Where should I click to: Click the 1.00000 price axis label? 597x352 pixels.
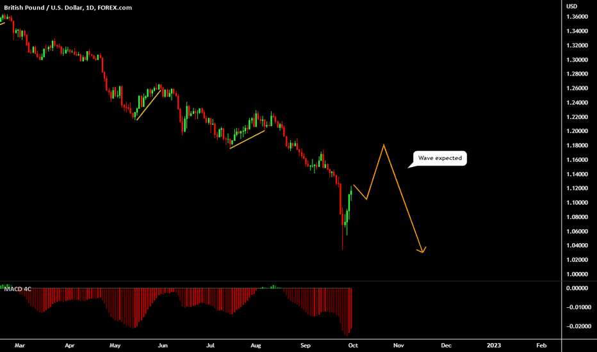pyautogui.click(x=577, y=275)
